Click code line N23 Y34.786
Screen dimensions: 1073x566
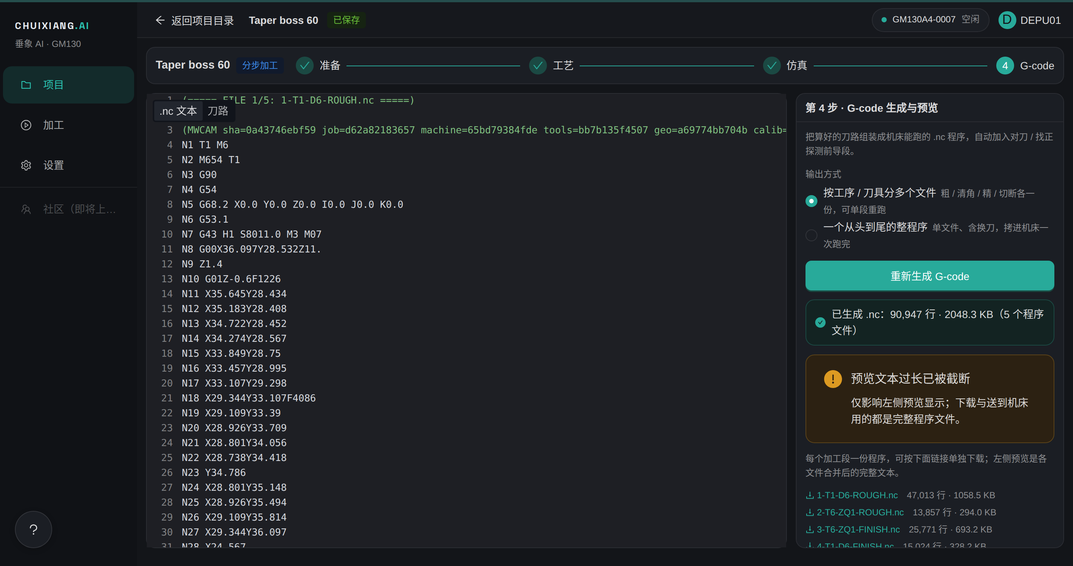(x=214, y=473)
